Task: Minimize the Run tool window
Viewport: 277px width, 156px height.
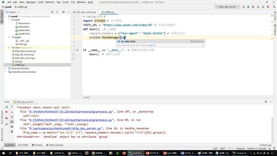Action: 271,102
